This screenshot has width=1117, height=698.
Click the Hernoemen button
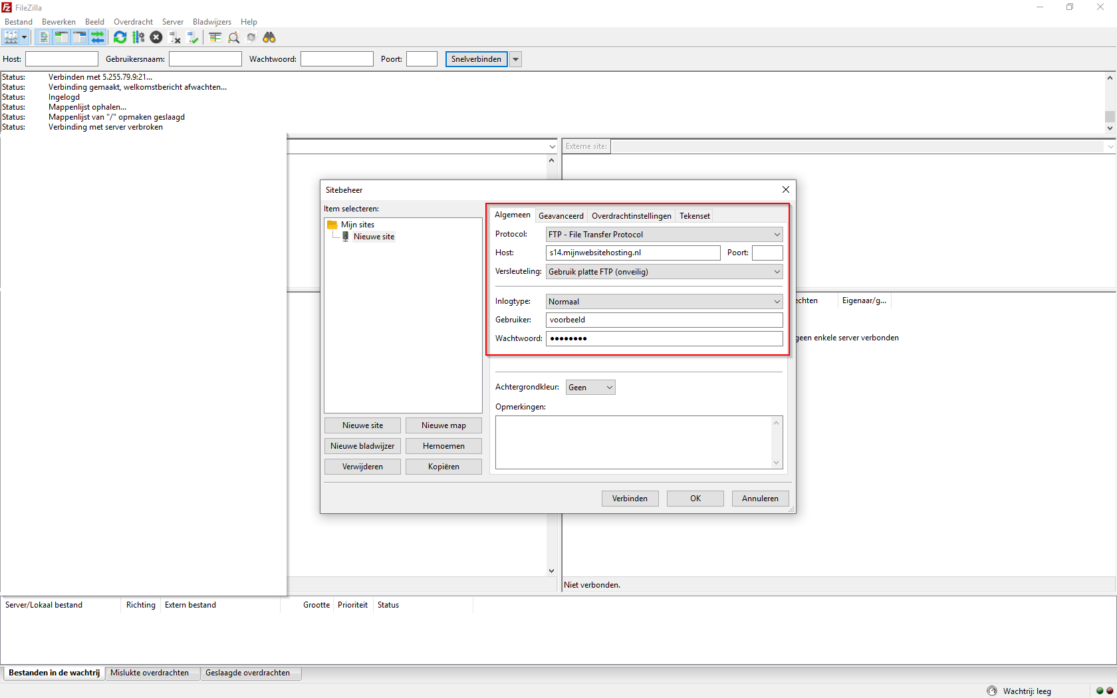pos(443,446)
